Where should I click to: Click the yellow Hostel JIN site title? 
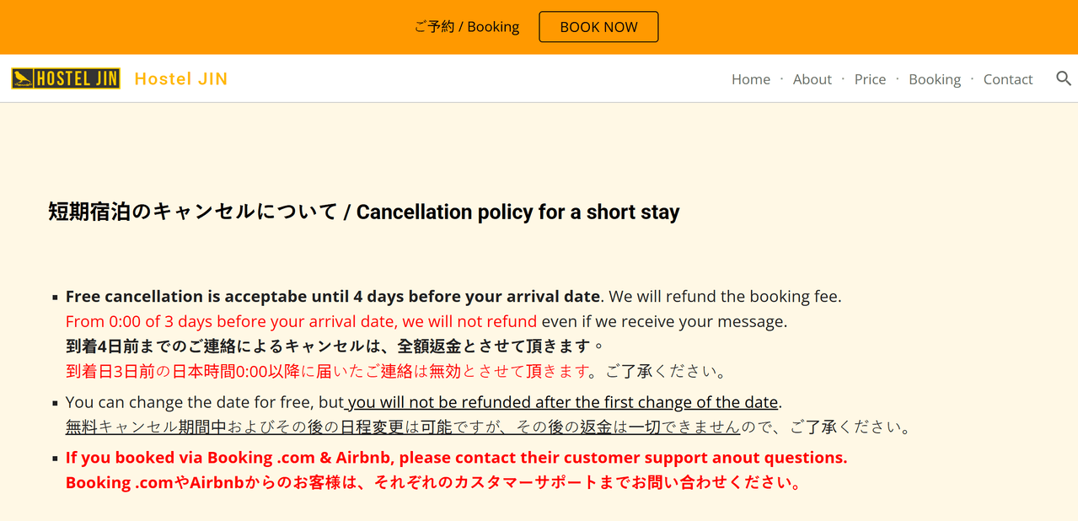click(181, 78)
